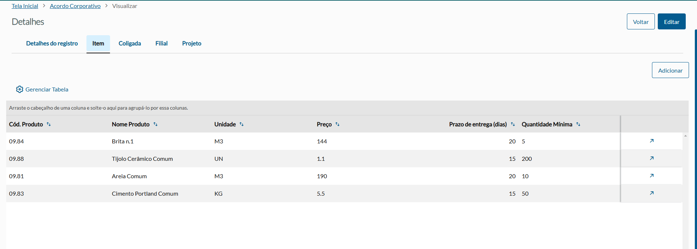Open the Brita n.1 row detail arrow
The image size is (697, 249).
click(652, 141)
